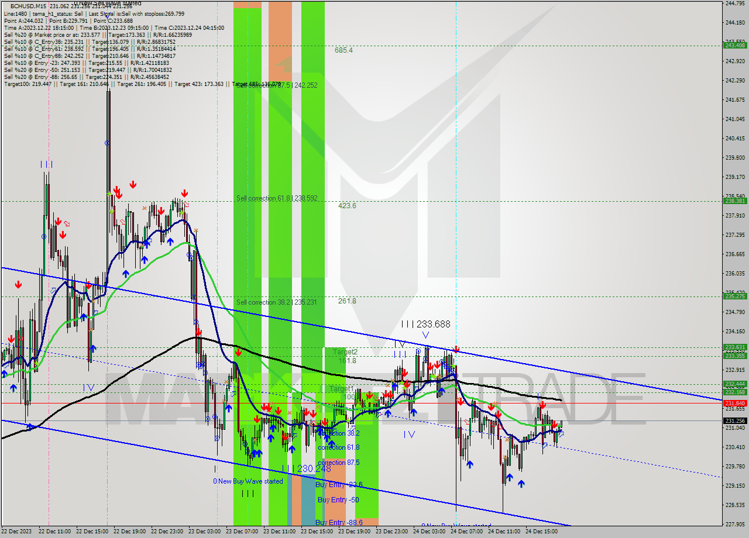Click '0 New Buy Wave started' near 23 Dec 07:00
749x538 pixels.
click(248, 481)
